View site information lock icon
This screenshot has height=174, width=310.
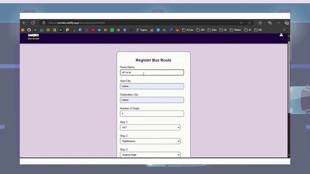point(44,23)
